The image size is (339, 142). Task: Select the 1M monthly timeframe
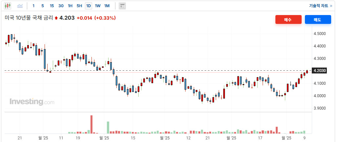(107, 6)
